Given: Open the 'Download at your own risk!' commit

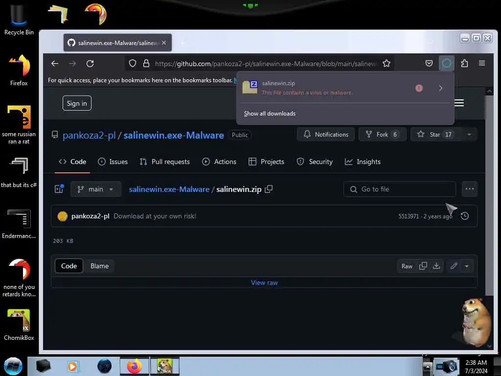Looking at the screenshot, I should click(155, 216).
